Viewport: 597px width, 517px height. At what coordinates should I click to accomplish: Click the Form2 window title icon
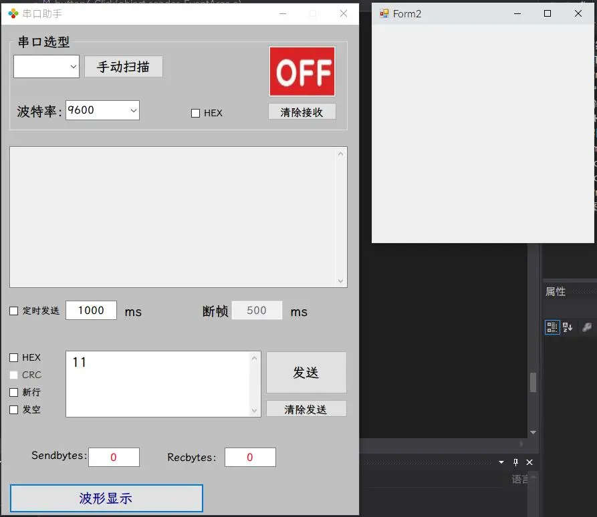tap(384, 13)
